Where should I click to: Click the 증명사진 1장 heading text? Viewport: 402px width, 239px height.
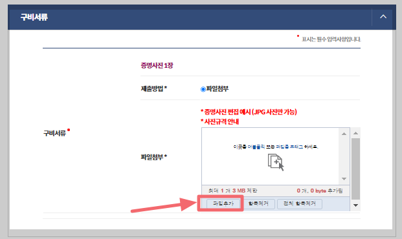coord(157,65)
